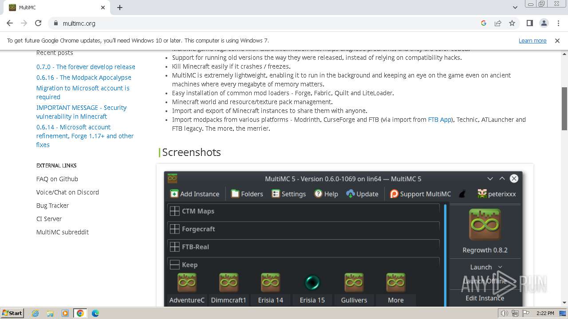Open the site info padlock icon
Screen dimensions: 568x319
55,23
